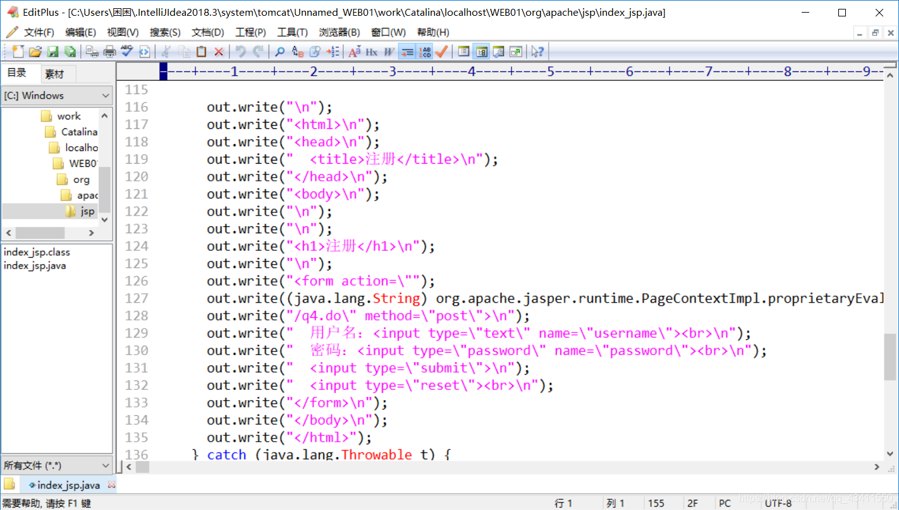
Task: Open Find in Files icon
Action: (315, 52)
